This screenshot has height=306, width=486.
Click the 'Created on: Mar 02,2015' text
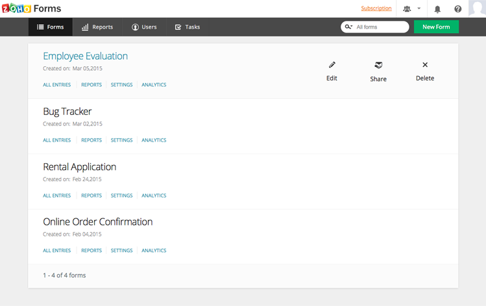pos(73,124)
